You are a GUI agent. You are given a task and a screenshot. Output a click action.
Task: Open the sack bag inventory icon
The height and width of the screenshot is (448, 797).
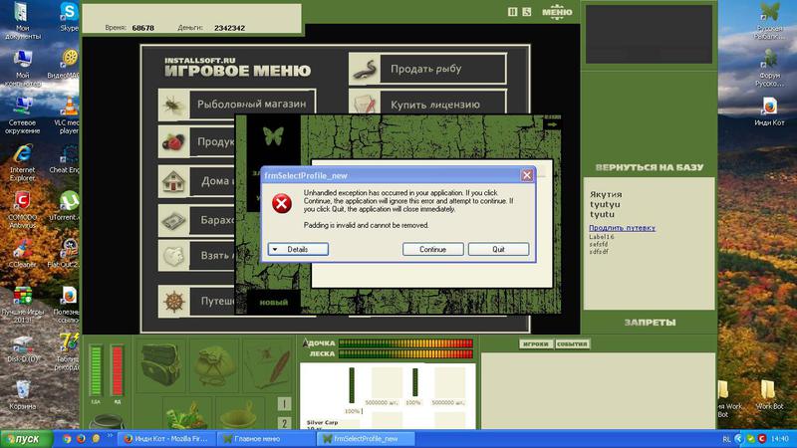(x=214, y=365)
